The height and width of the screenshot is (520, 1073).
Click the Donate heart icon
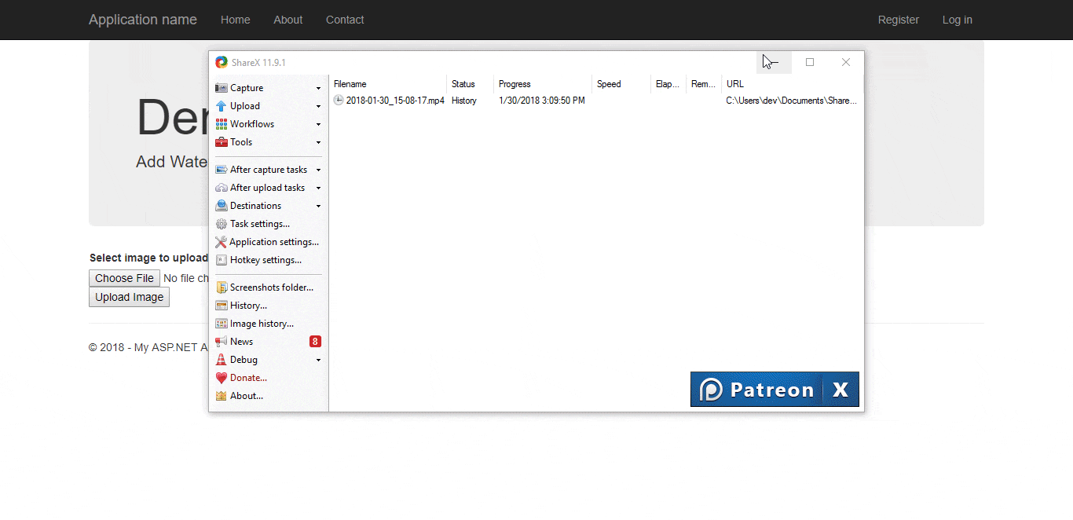[x=222, y=378]
